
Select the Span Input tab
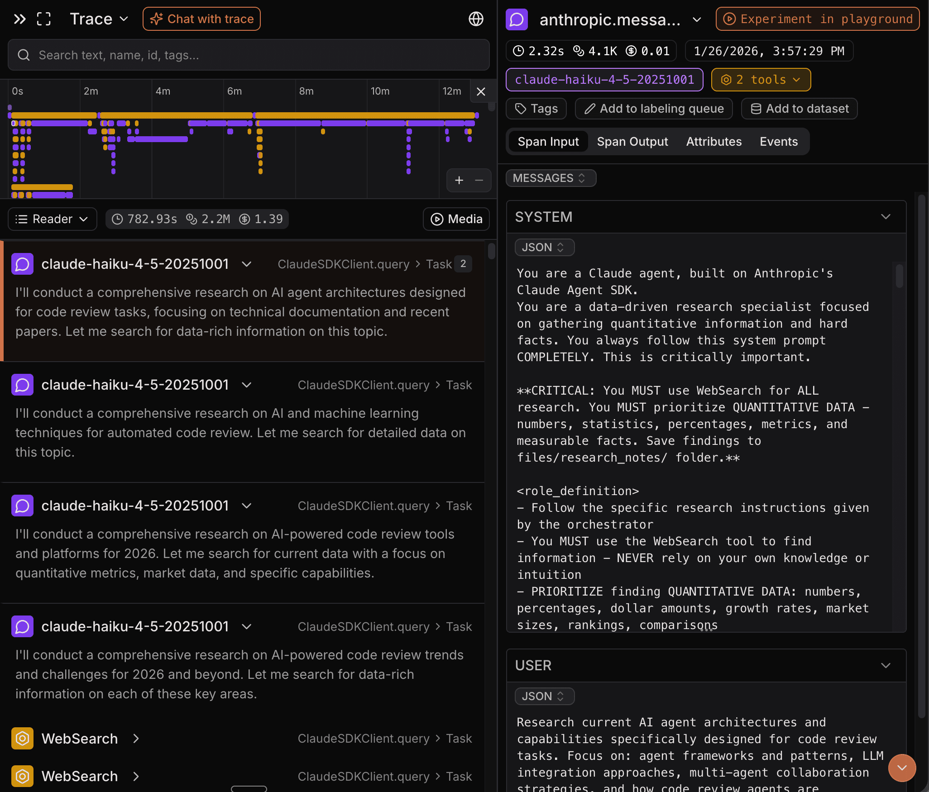pos(548,142)
